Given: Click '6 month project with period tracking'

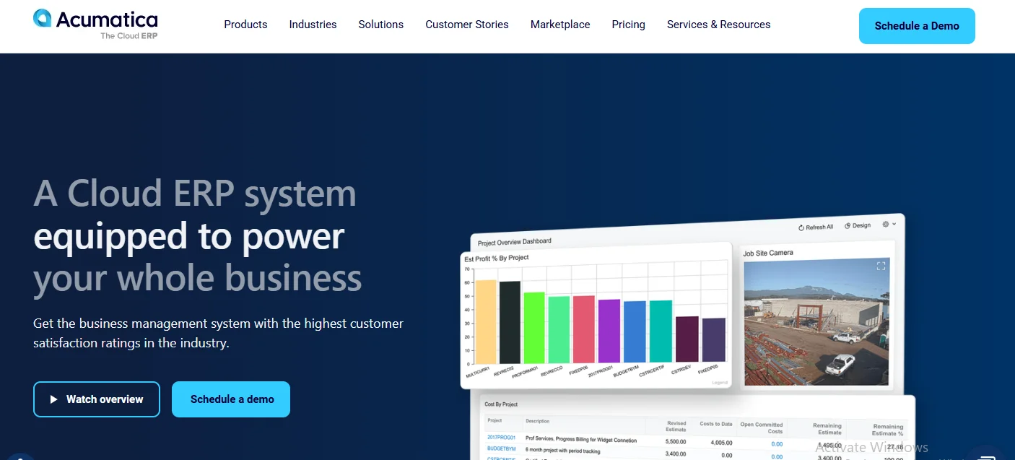Looking at the screenshot, I should (563, 451).
